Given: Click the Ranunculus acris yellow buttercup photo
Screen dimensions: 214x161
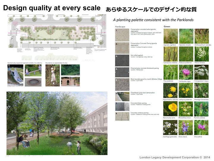Looking at the screenshot, I should click(x=171, y=109).
